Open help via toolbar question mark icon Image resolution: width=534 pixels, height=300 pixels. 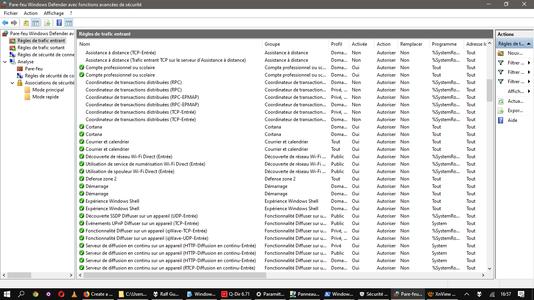click(x=59, y=23)
